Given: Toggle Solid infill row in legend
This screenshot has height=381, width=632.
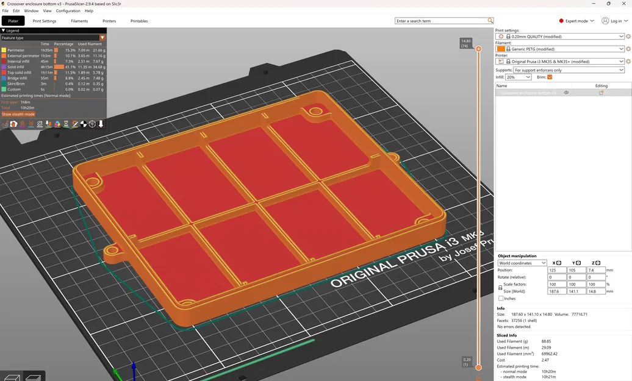Looking at the screenshot, I should click(x=53, y=67).
